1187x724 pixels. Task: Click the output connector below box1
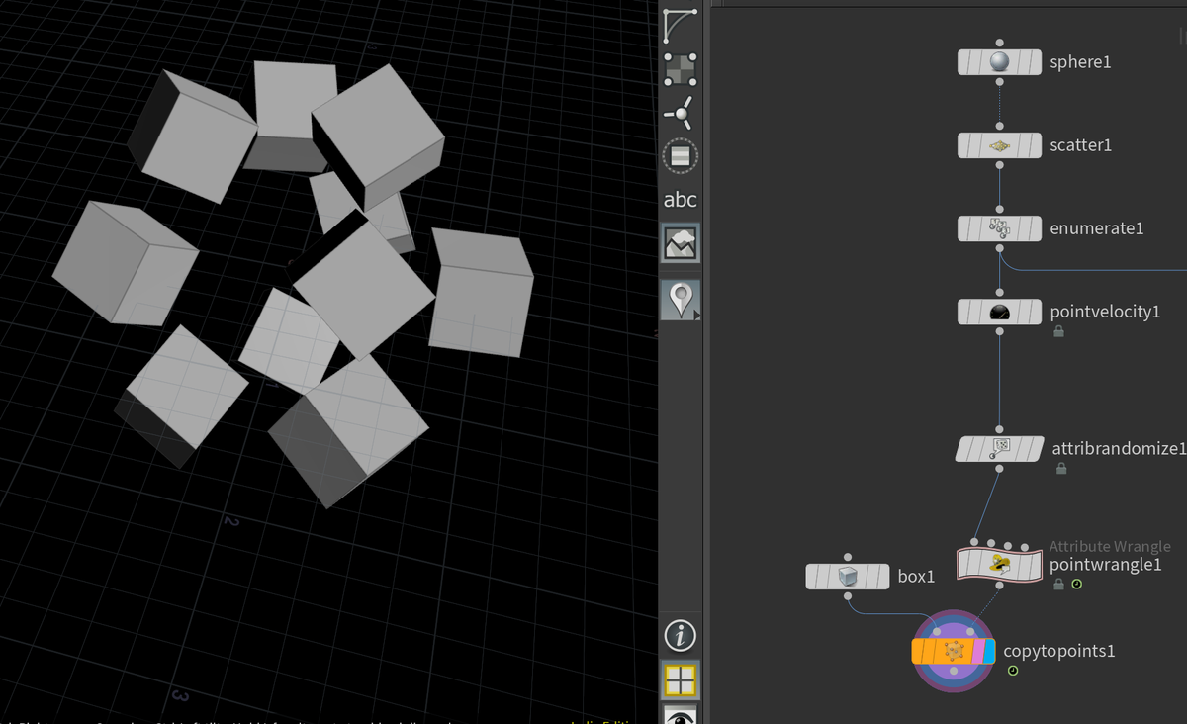point(847,596)
